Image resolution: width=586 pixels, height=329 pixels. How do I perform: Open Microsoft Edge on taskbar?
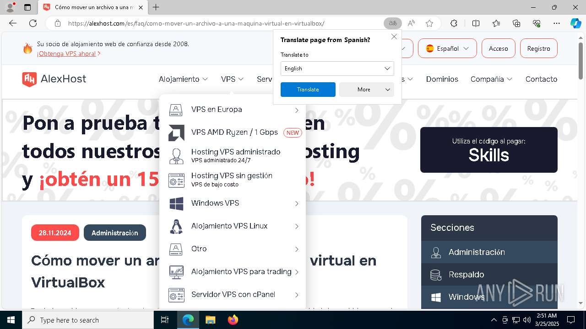pos(188,320)
